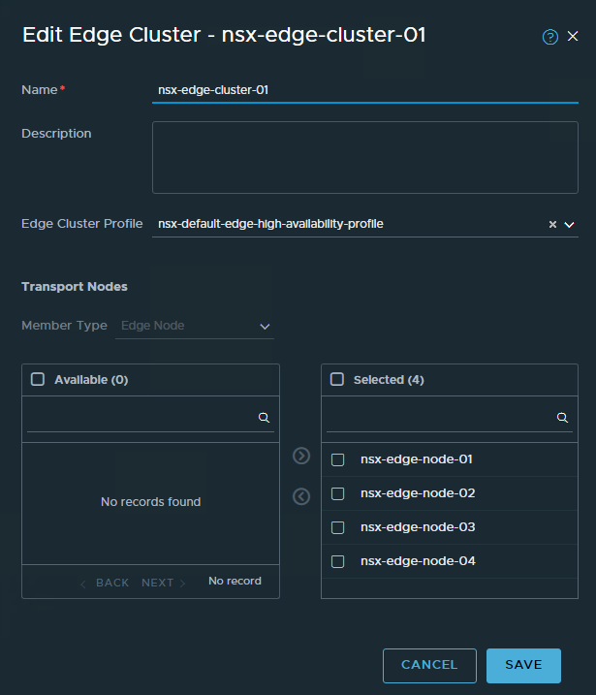596x695 pixels.
Task: Click the 'Selected (4)' header label
Action: click(389, 380)
